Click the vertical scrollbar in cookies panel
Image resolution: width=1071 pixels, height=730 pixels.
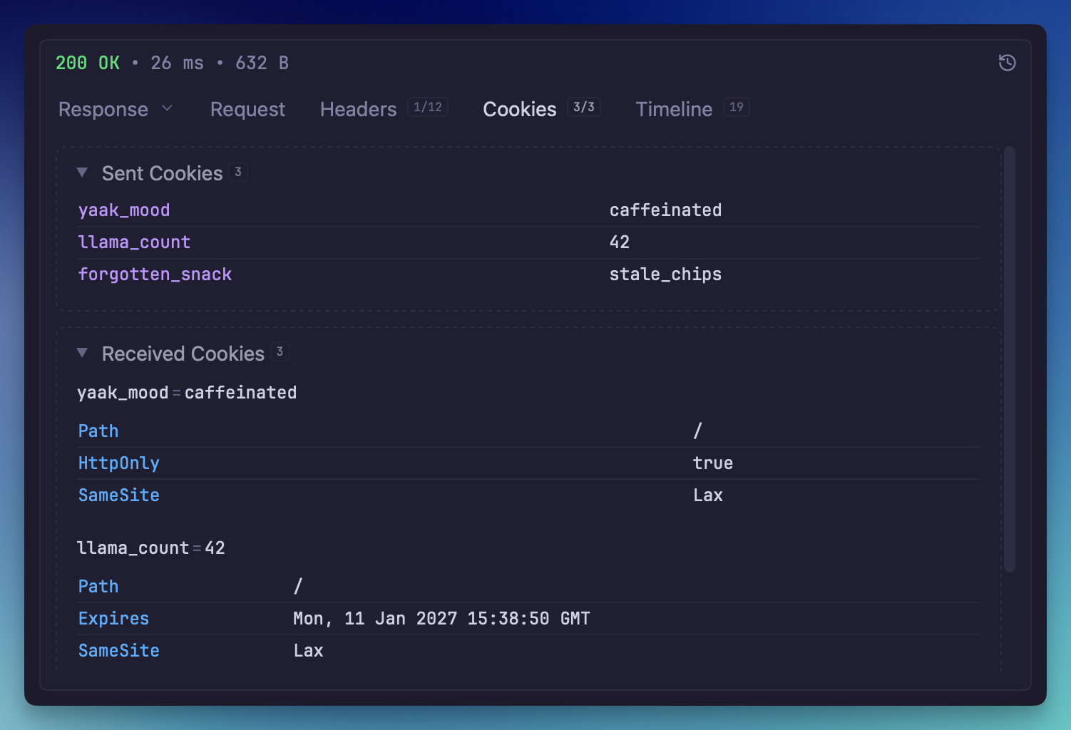coord(1009,356)
